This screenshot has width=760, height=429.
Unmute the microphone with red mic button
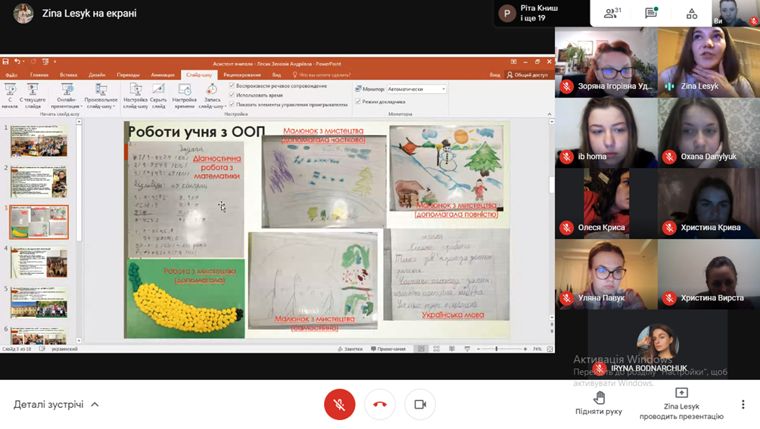tap(340, 405)
